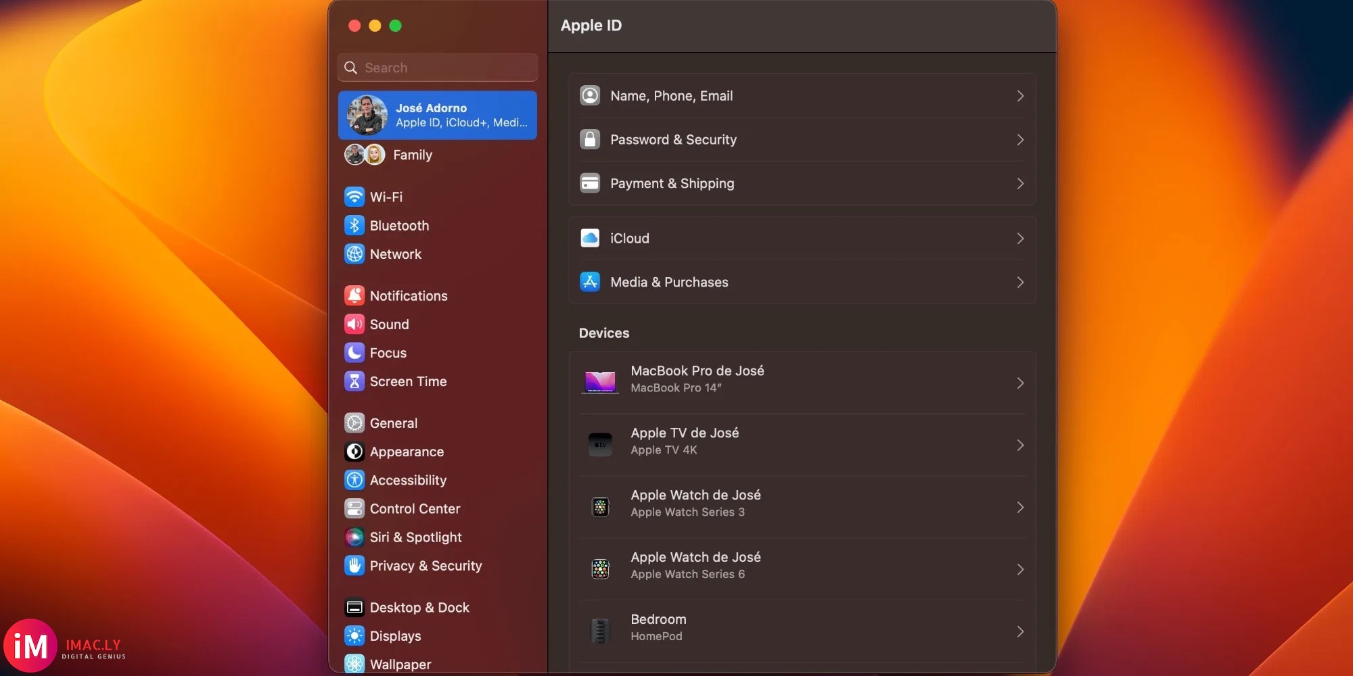
Task: Click the General gear icon
Action: (354, 423)
